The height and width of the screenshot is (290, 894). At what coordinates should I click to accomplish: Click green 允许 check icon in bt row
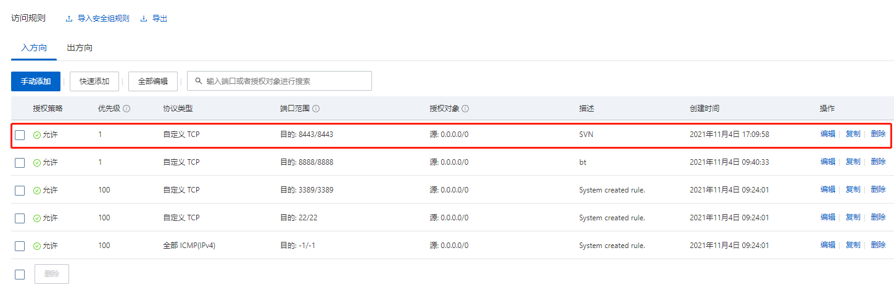(37, 162)
